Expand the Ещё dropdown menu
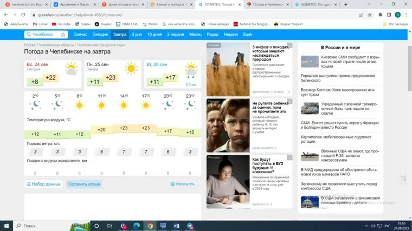412x231 pixels. coord(248,34)
